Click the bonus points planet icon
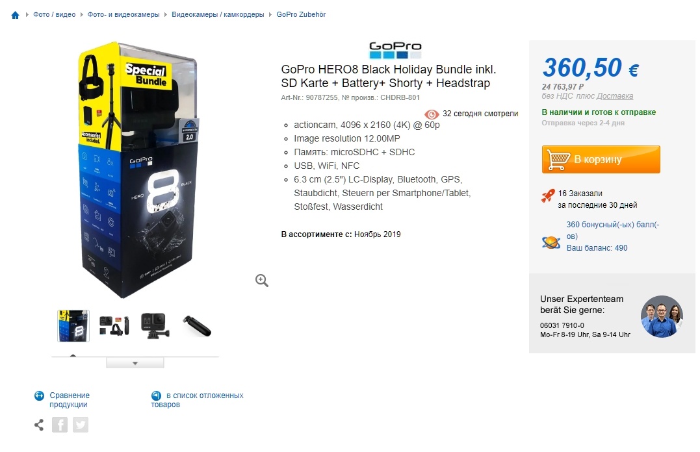The height and width of the screenshot is (452, 700). click(551, 242)
